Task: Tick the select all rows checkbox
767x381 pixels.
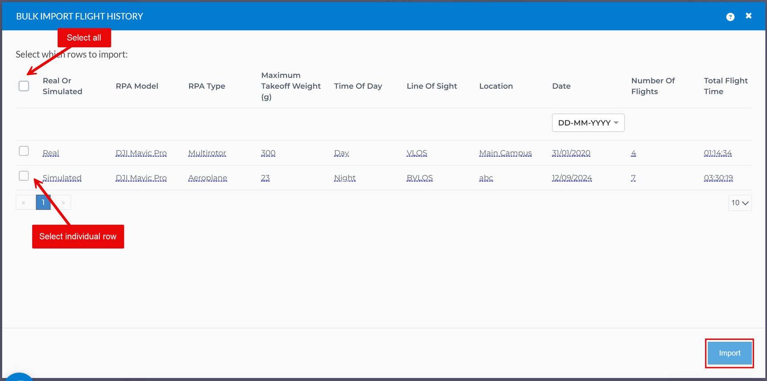Action: coord(24,86)
